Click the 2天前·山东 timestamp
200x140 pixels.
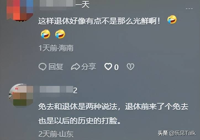pyautogui.click(x=56, y=134)
